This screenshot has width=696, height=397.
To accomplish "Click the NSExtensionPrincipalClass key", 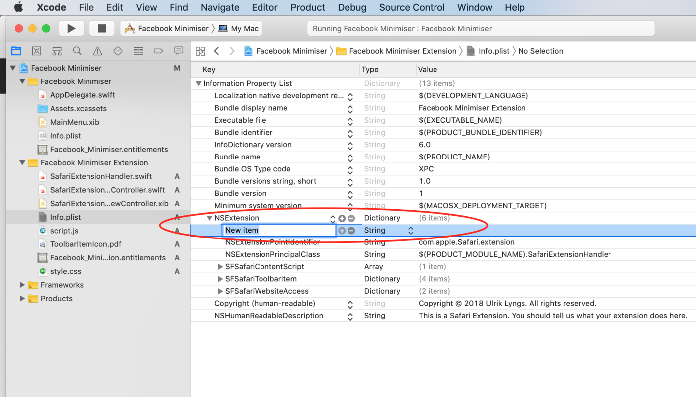I will click(272, 254).
